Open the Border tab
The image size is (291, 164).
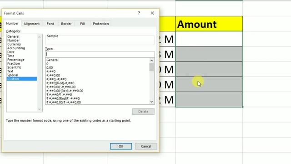click(x=66, y=24)
